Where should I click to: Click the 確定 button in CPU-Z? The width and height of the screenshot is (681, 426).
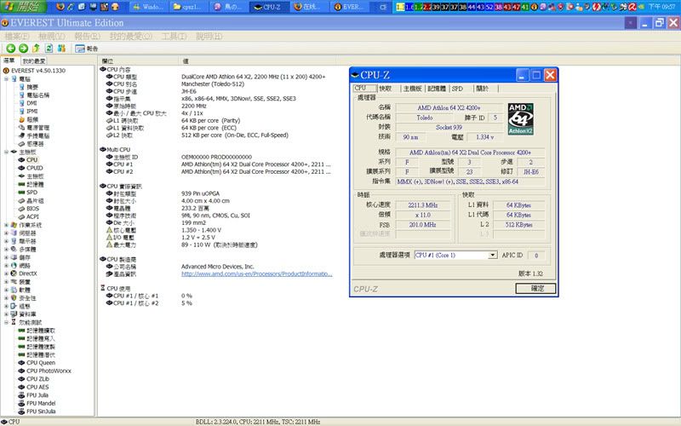pyautogui.click(x=536, y=289)
